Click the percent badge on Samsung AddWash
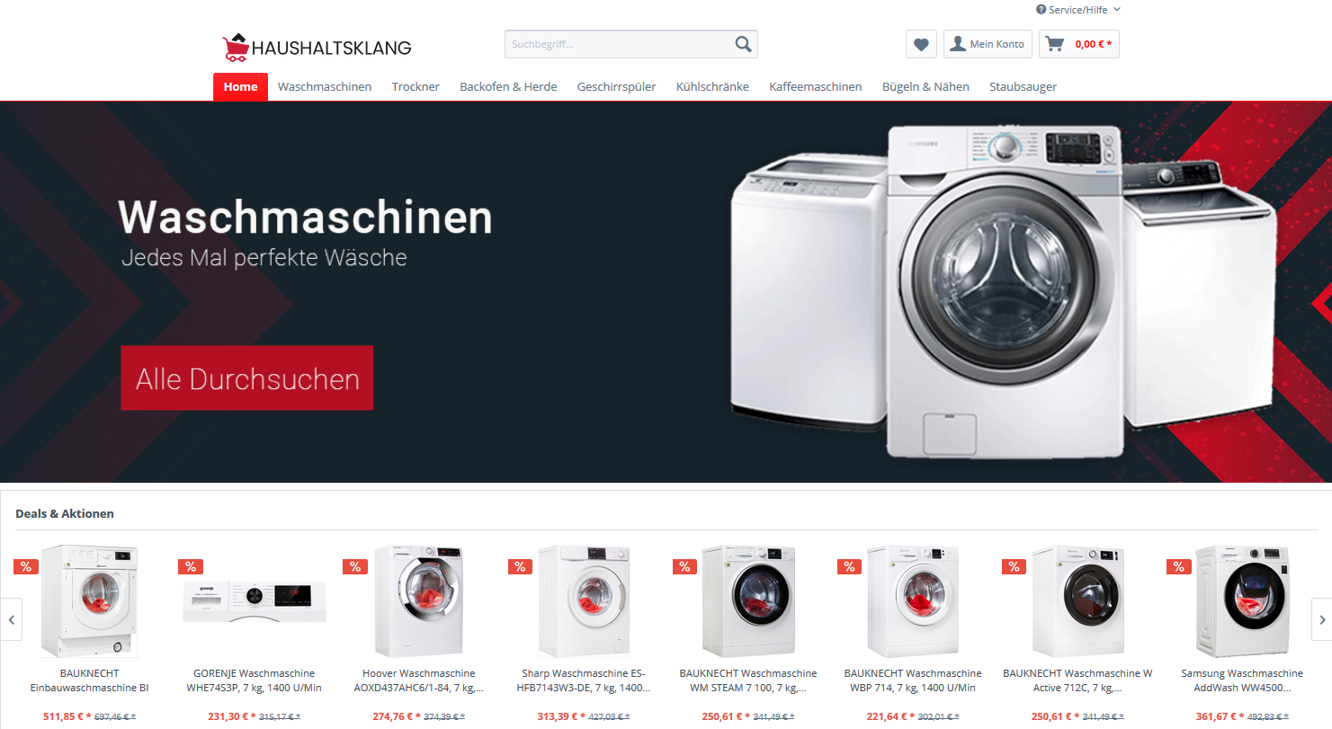The height and width of the screenshot is (729, 1332). pos(1179,566)
